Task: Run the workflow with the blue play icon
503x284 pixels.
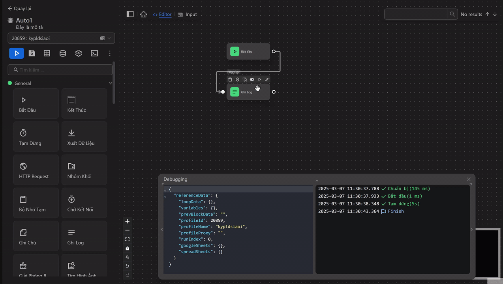Action: click(16, 53)
